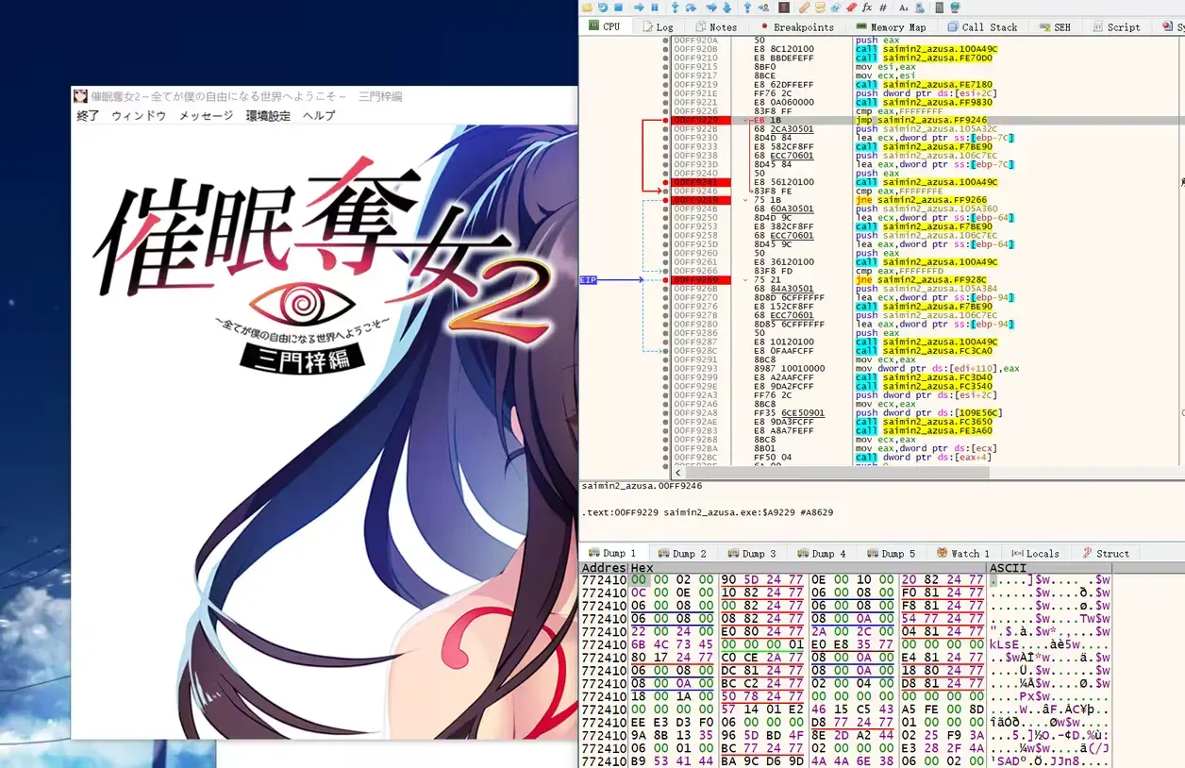The height and width of the screenshot is (768, 1185).
Task: Open the calculator toolbar icon
Action: click(x=938, y=8)
